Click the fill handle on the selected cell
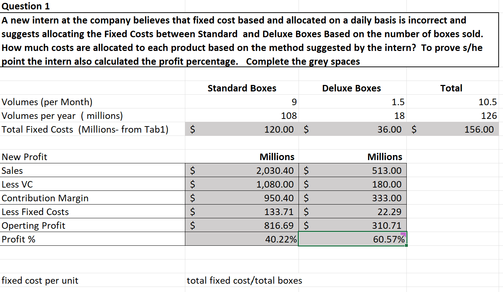The image size is (503, 292). point(407,244)
